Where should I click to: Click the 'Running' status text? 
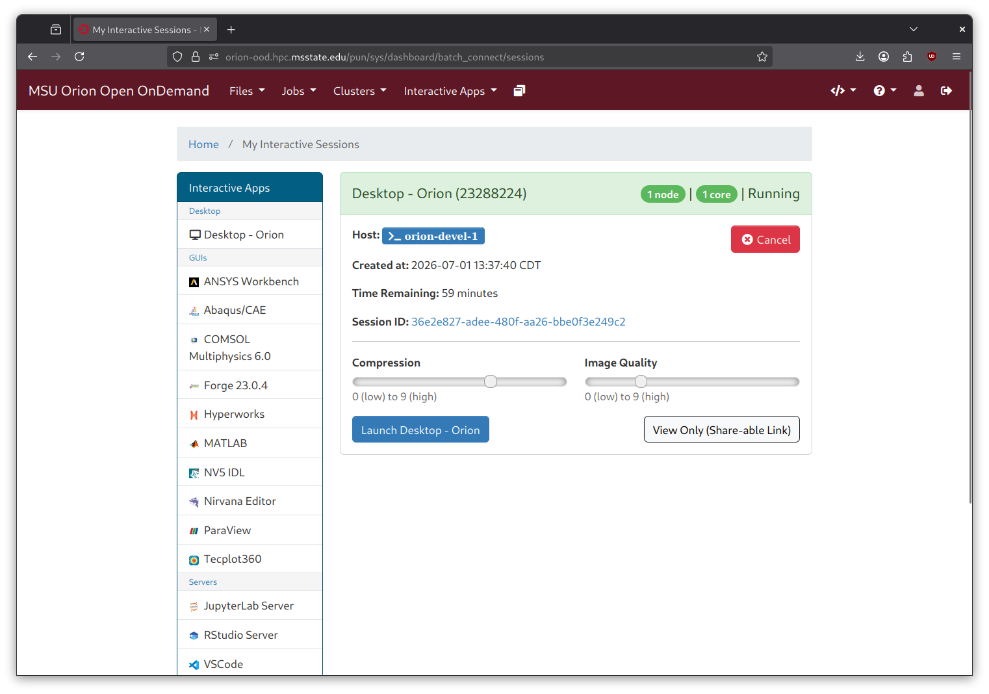[774, 194]
